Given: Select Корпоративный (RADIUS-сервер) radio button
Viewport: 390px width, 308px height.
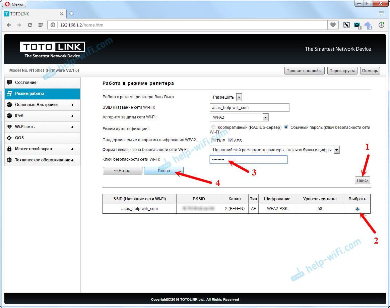Looking at the screenshot, I should [213, 127].
